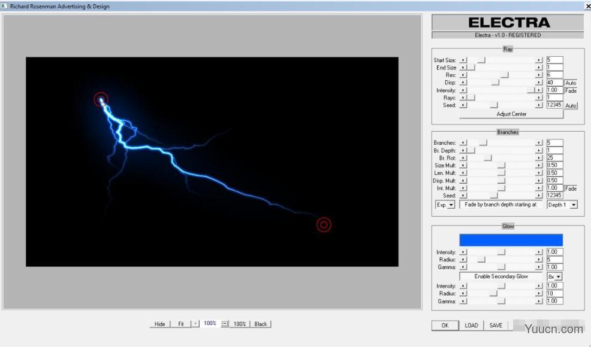
Task: Click the Branches count value field
Action: click(x=555, y=142)
